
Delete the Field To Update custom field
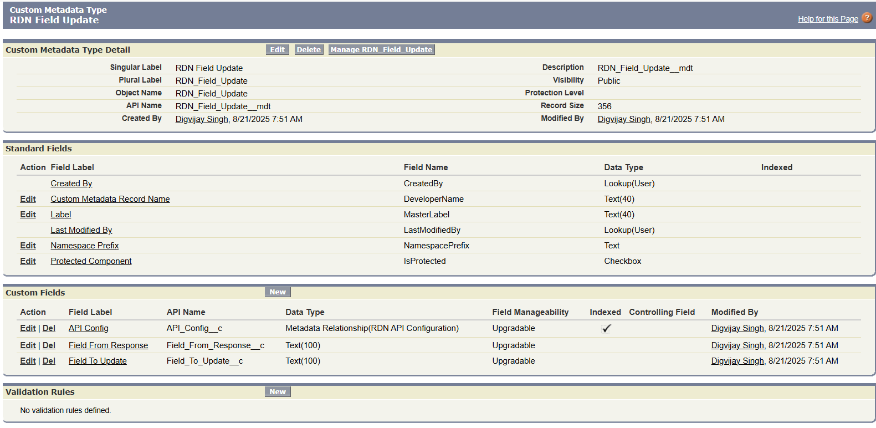pos(49,361)
